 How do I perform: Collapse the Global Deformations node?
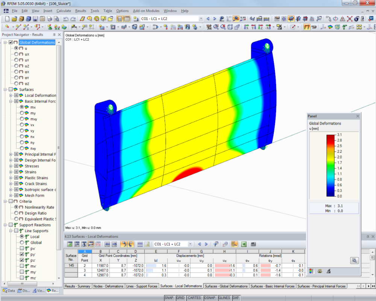[5, 43]
